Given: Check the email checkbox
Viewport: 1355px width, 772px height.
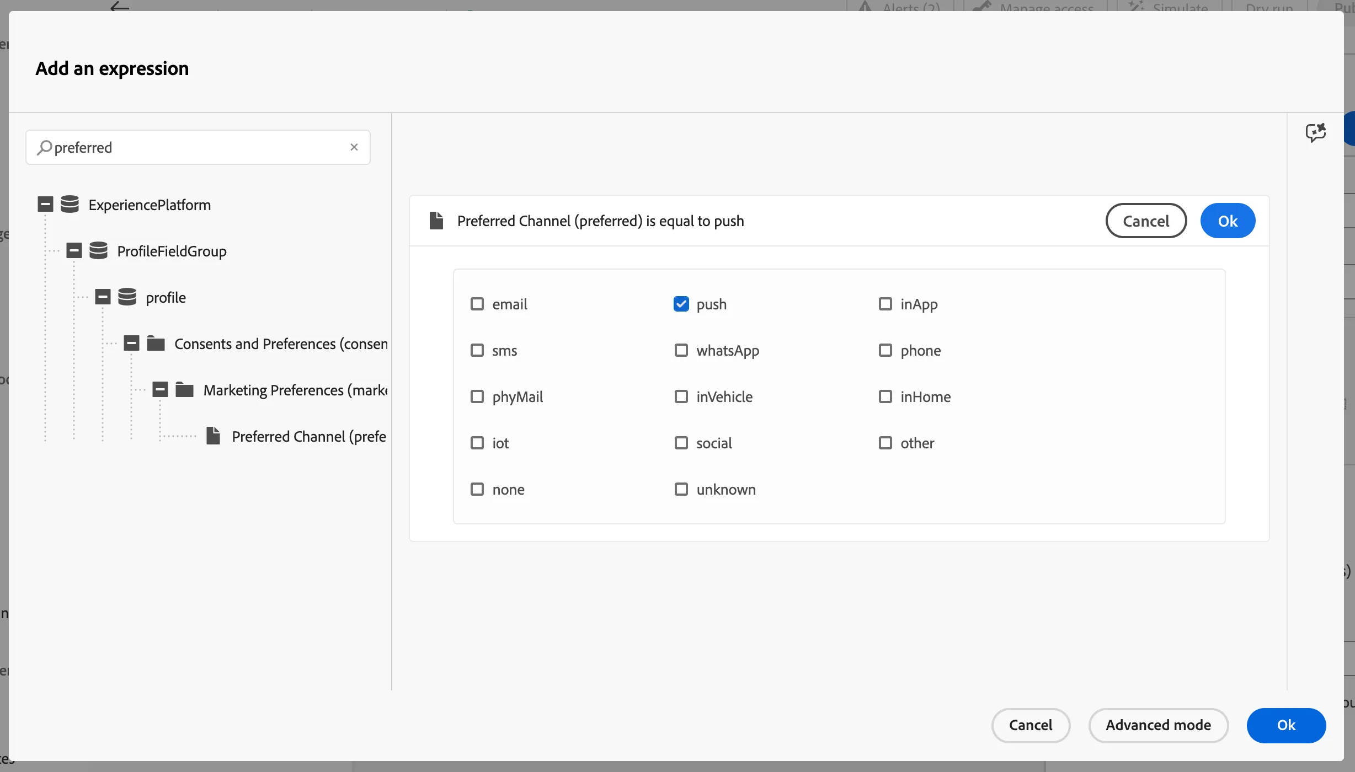Looking at the screenshot, I should 477,304.
